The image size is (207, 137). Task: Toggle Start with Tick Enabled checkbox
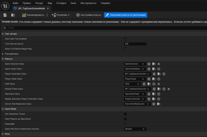click(125, 39)
